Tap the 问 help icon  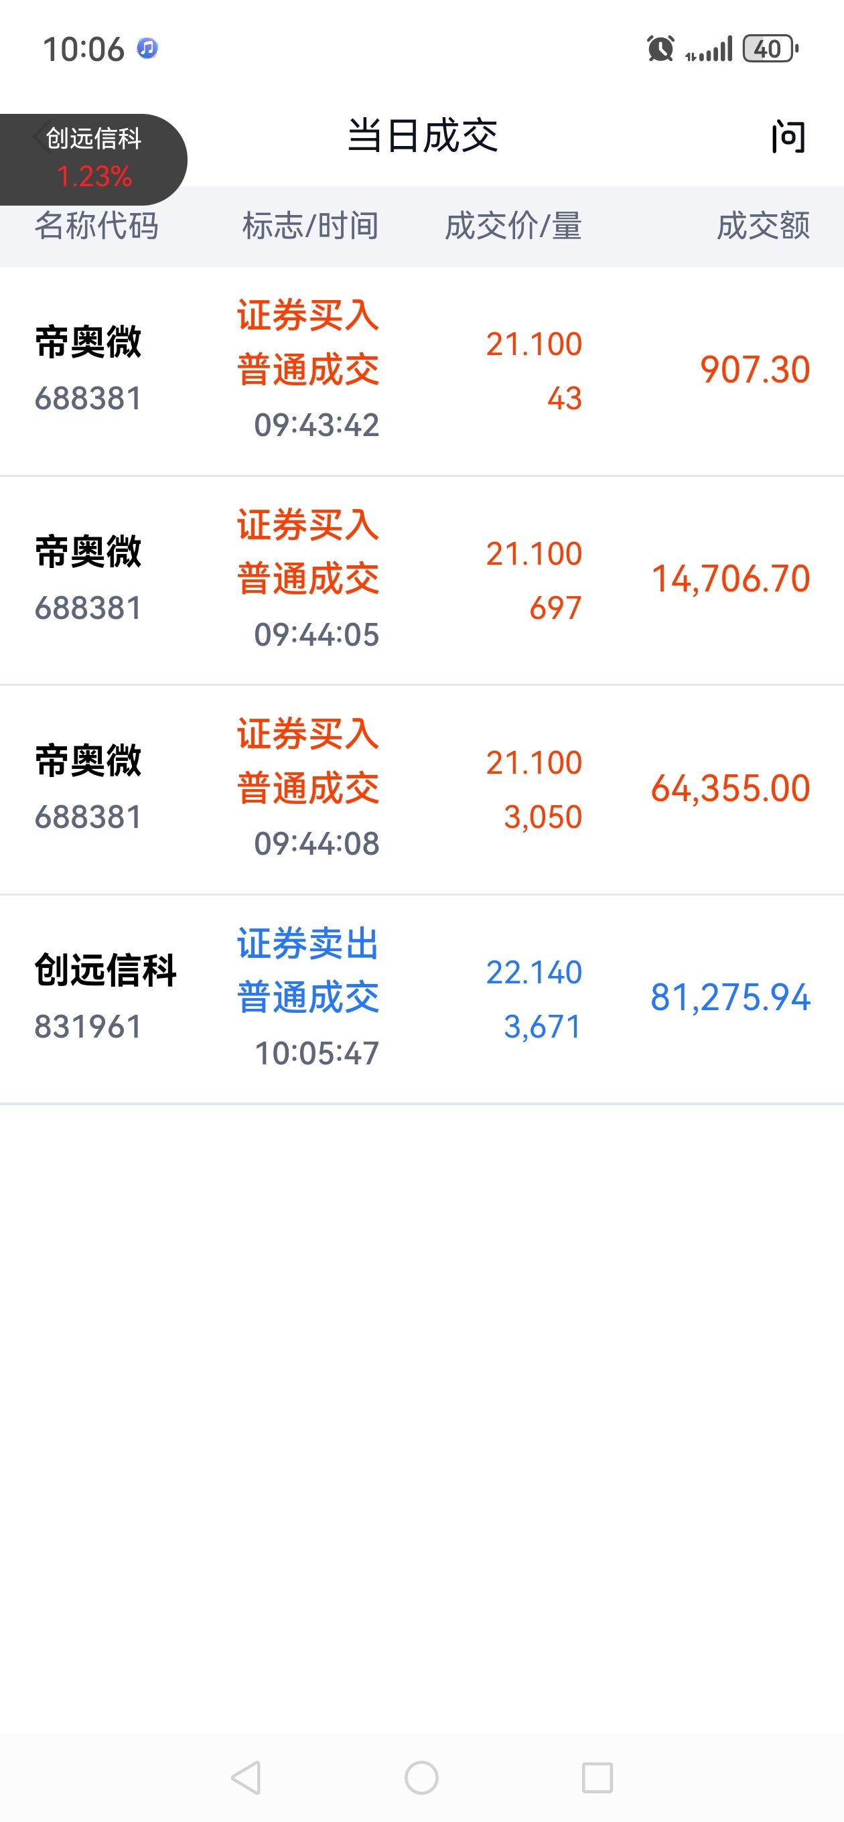tap(788, 137)
